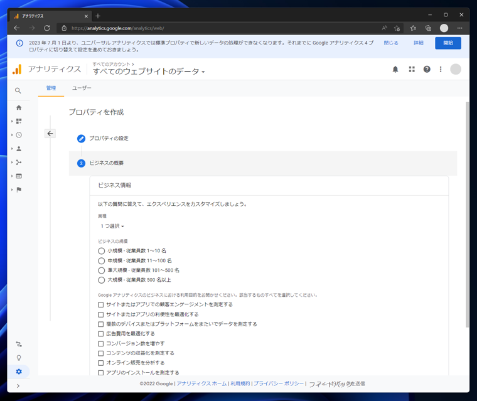Click 詳細 link in banner
477x401 pixels.
tap(418, 43)
